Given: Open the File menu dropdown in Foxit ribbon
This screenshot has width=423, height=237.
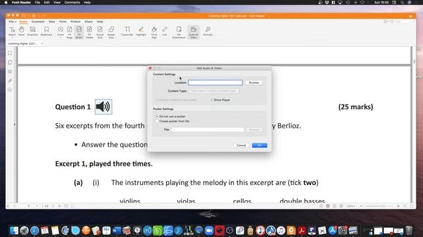Looking at the screenshot, I should (13, 22).
